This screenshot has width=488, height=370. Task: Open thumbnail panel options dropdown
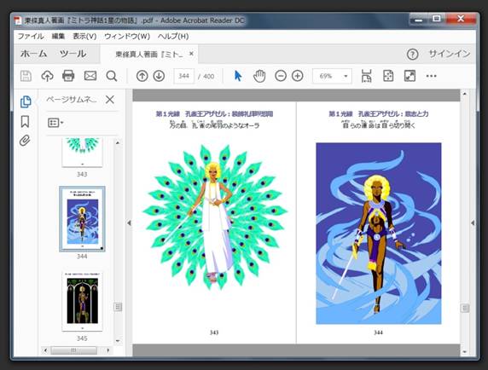pyautogui.click(x=55, y=123)
